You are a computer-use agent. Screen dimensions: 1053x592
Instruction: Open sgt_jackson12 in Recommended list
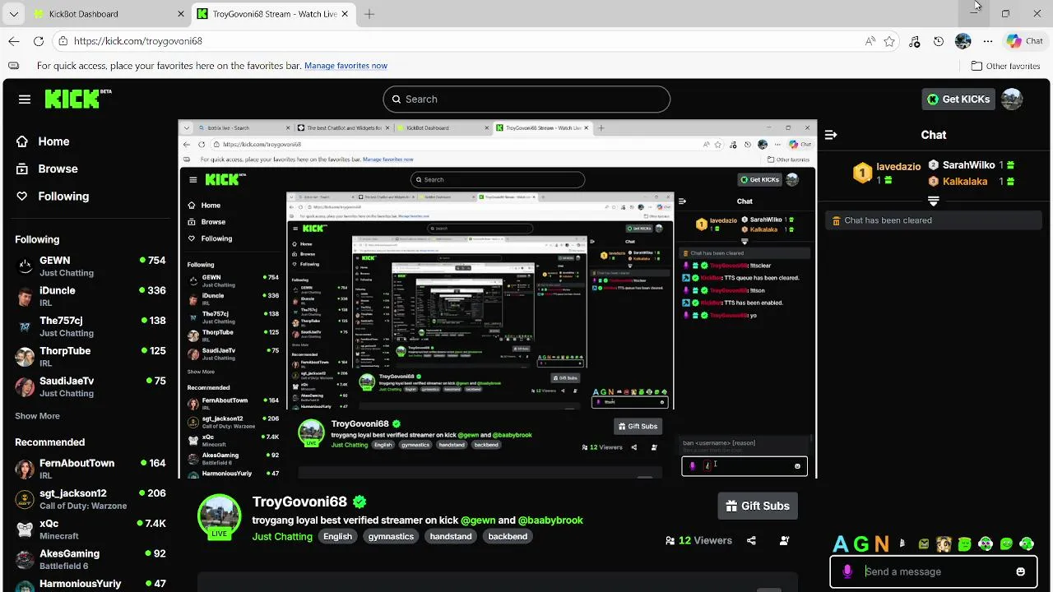tap(90, 499)
